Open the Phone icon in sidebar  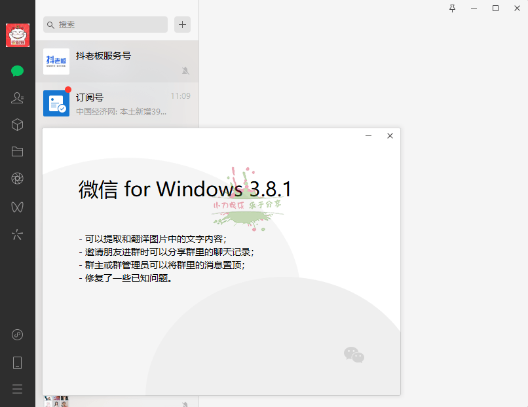17,363
